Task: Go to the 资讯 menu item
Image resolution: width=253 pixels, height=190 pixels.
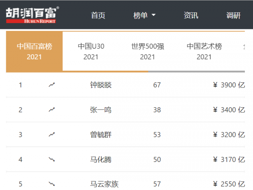Action: (191, 16)
